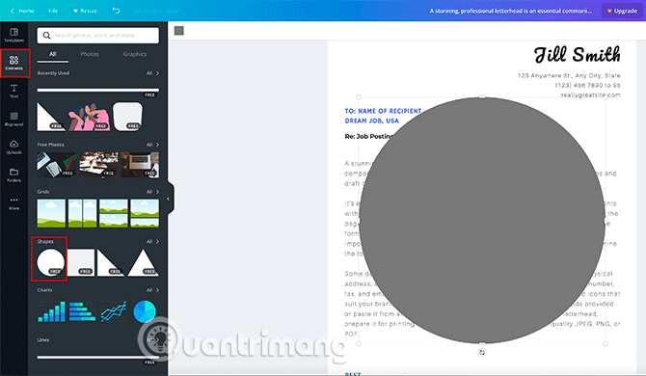This screenshot has width=646, height=376.
Task: Add the two-row grid
Action: pyautogui.click(x=114, y=213)
